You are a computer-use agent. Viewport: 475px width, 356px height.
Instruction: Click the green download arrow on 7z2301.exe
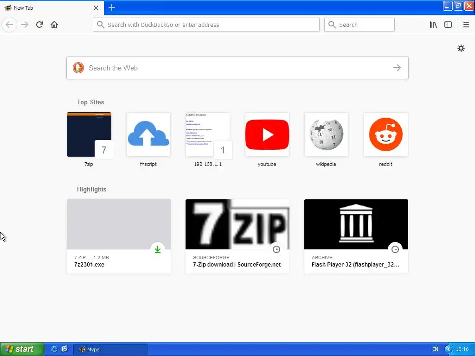[158, 249]
